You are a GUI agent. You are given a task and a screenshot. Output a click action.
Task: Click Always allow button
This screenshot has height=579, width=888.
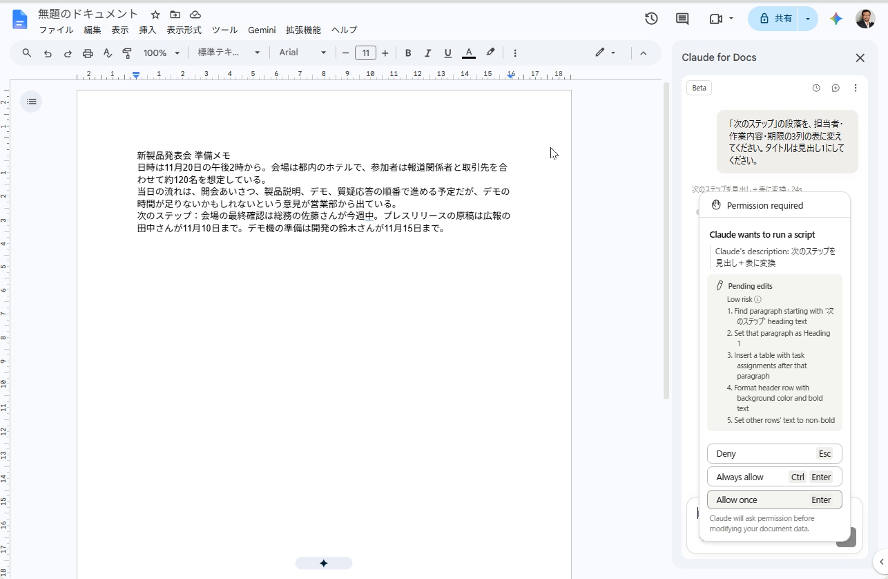pyautogui.click(x=775, y=477)
